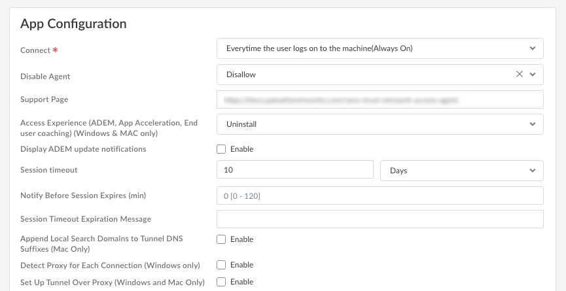566x291 pixels.
Task: Select the Always On connect option box
Action: tap(366, 48)
